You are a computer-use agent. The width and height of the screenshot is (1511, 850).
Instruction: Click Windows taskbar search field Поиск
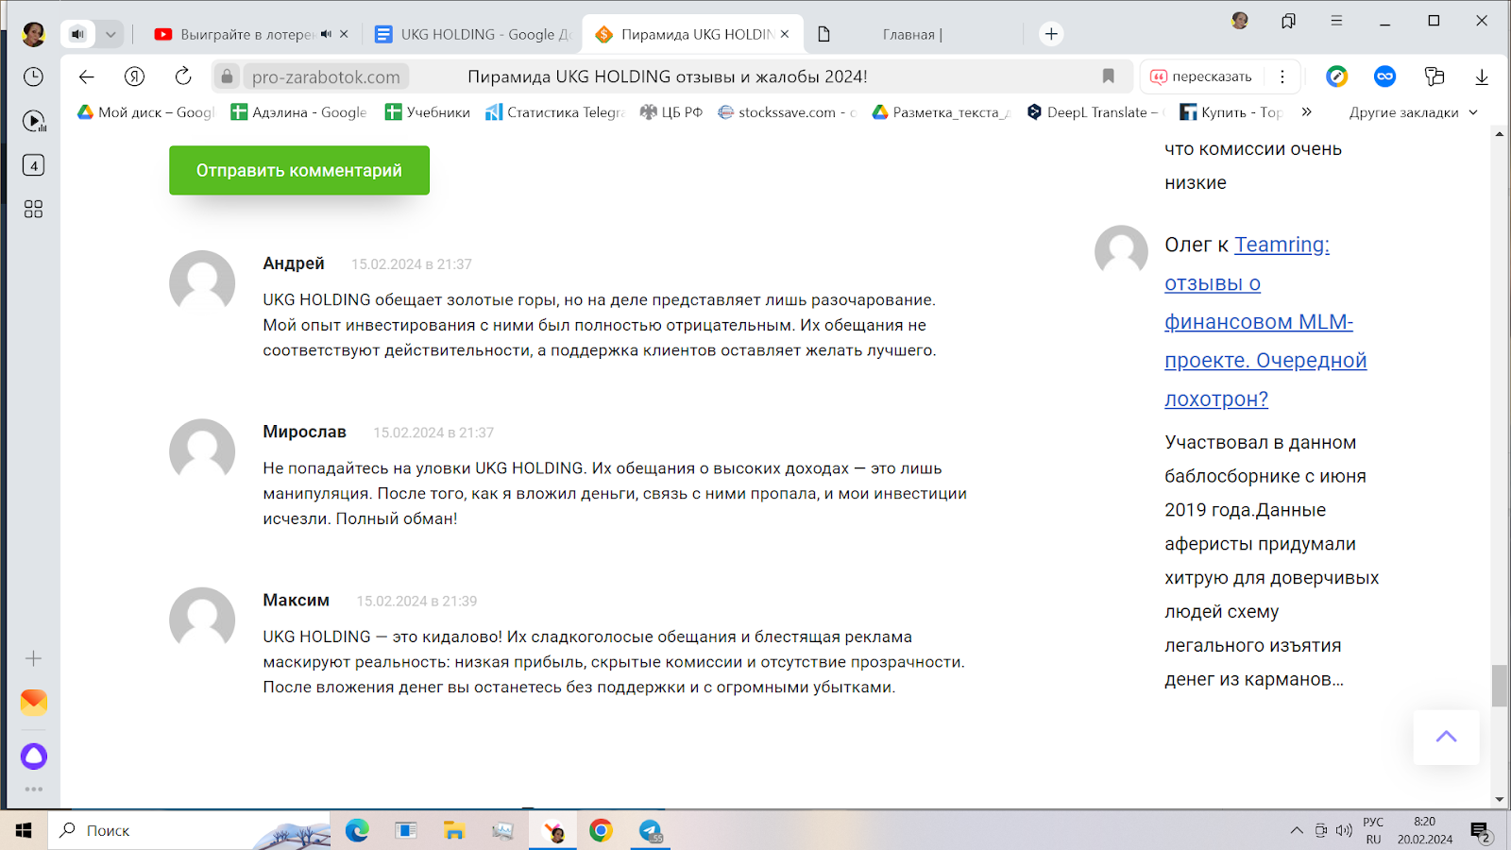pos(189,830)
